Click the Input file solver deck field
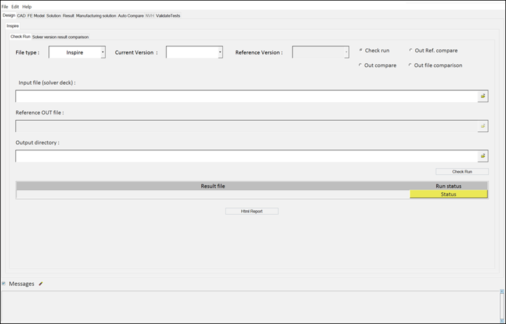This screenshot has height=324, width=506. (x=247, y=96)
